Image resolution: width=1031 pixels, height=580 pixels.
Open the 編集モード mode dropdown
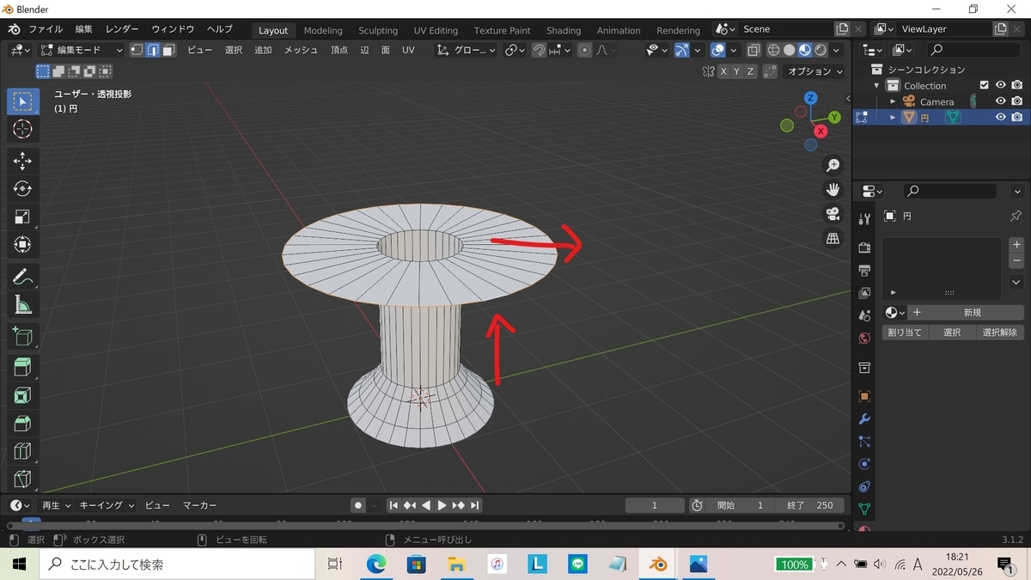click(x=82, y=51)
